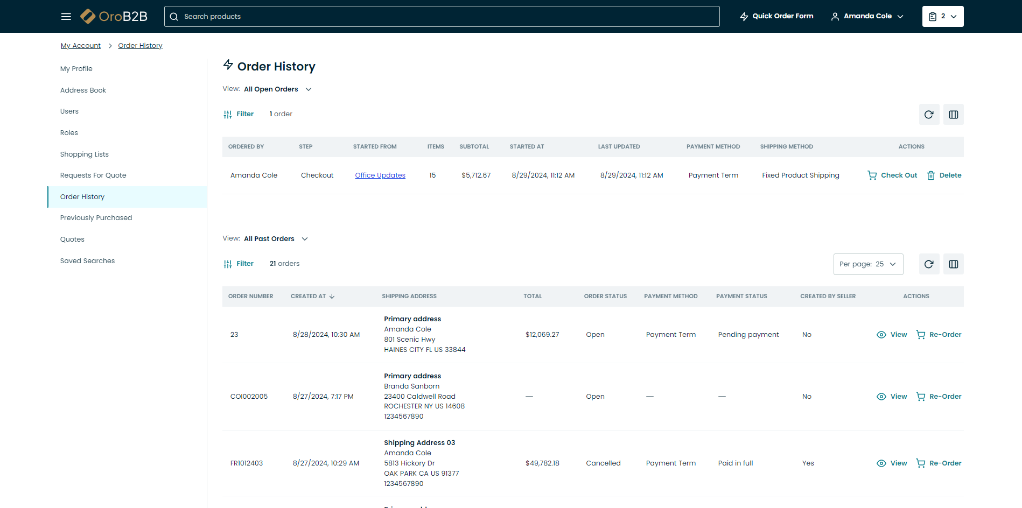This screenshot has width=1022, height=508.
Task: Open filters for the past orders grid
Action: [239, 264]
